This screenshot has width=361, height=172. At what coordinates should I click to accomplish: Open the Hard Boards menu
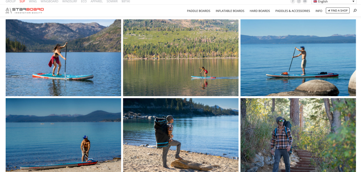(x=260, y=11)
